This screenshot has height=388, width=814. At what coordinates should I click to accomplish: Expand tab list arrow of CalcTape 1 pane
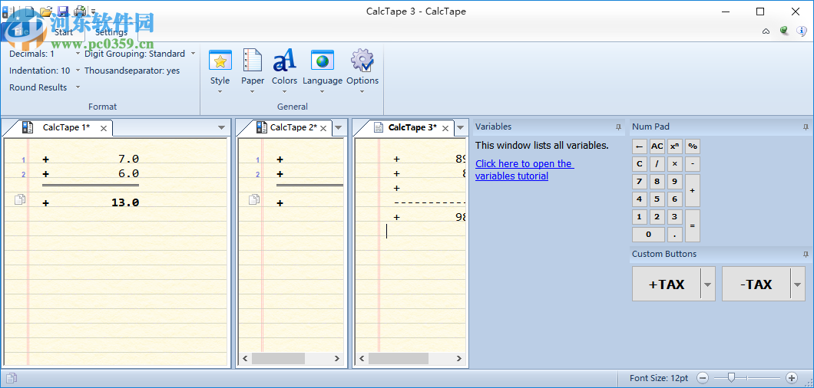(x=221, y=127)
